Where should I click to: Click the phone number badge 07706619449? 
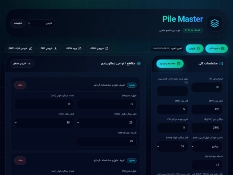coord(193,31)
